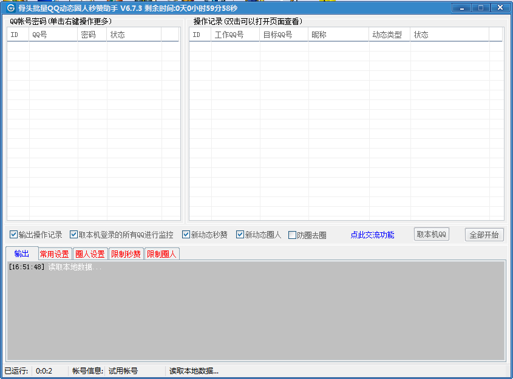
Task: Click the running time 0:0:2 value
Action: point(44,371)
